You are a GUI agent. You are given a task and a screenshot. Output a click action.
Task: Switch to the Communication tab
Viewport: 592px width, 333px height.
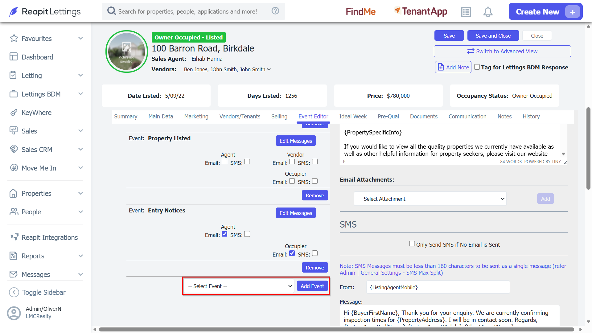(x=467, y=117)
